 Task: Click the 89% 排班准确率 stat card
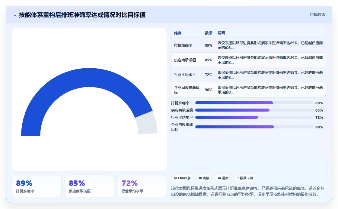pos(37,186)
